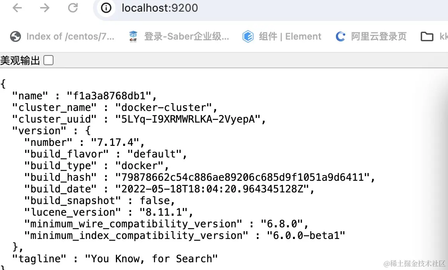Reload the localhost:9200 page
448x270 pixels.
point(73,8)
